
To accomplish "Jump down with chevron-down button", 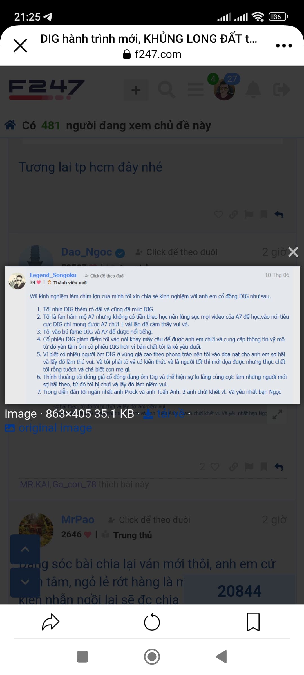I will pyautogui.click(x=25, y=582).
